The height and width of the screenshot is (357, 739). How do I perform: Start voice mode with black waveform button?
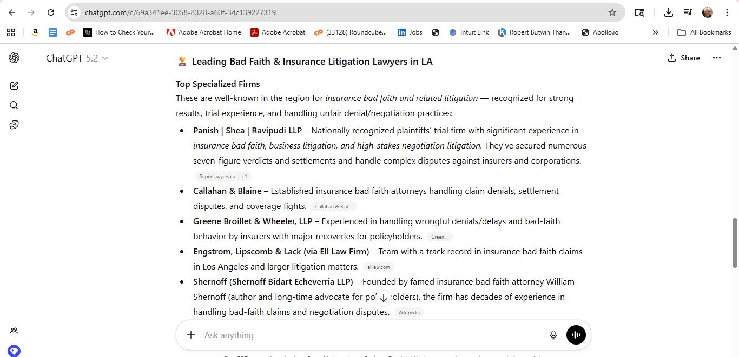[x=576, y=335]
